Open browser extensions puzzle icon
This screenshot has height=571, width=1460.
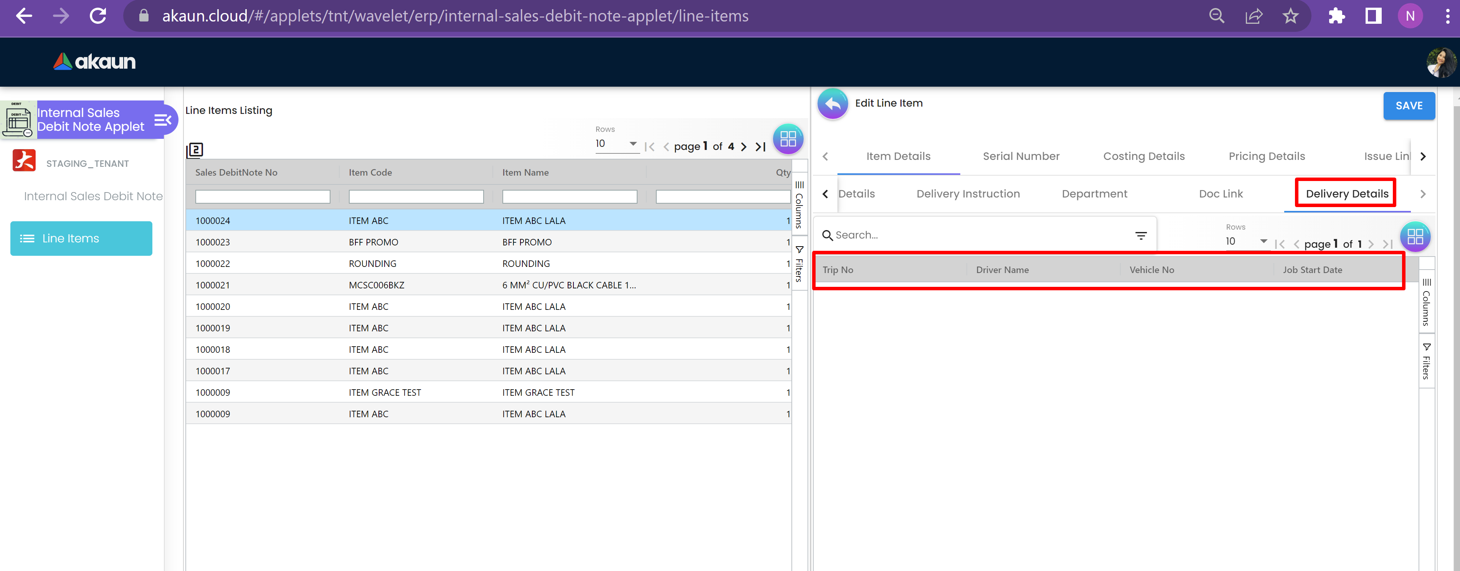pyautogui.click(x=1336, y=16)
